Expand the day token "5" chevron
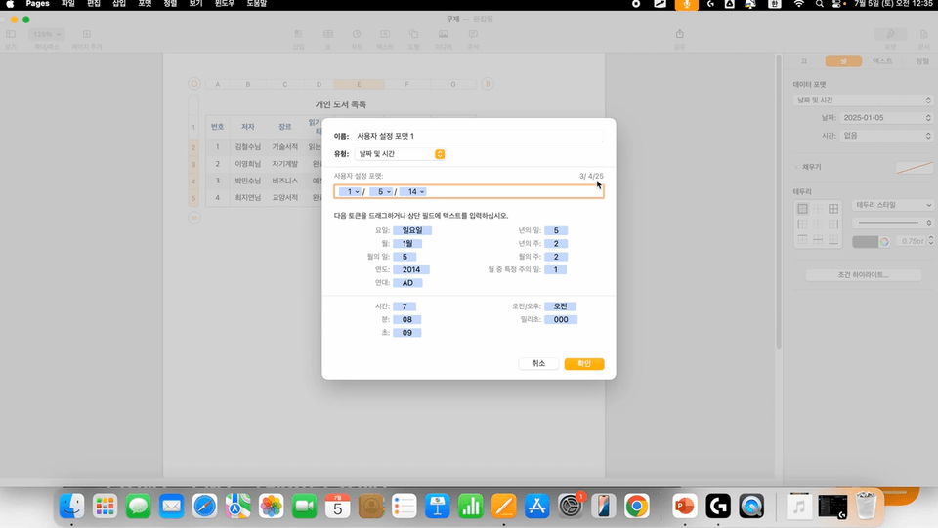This screenshot has width=938, height=528. (388, 191)
